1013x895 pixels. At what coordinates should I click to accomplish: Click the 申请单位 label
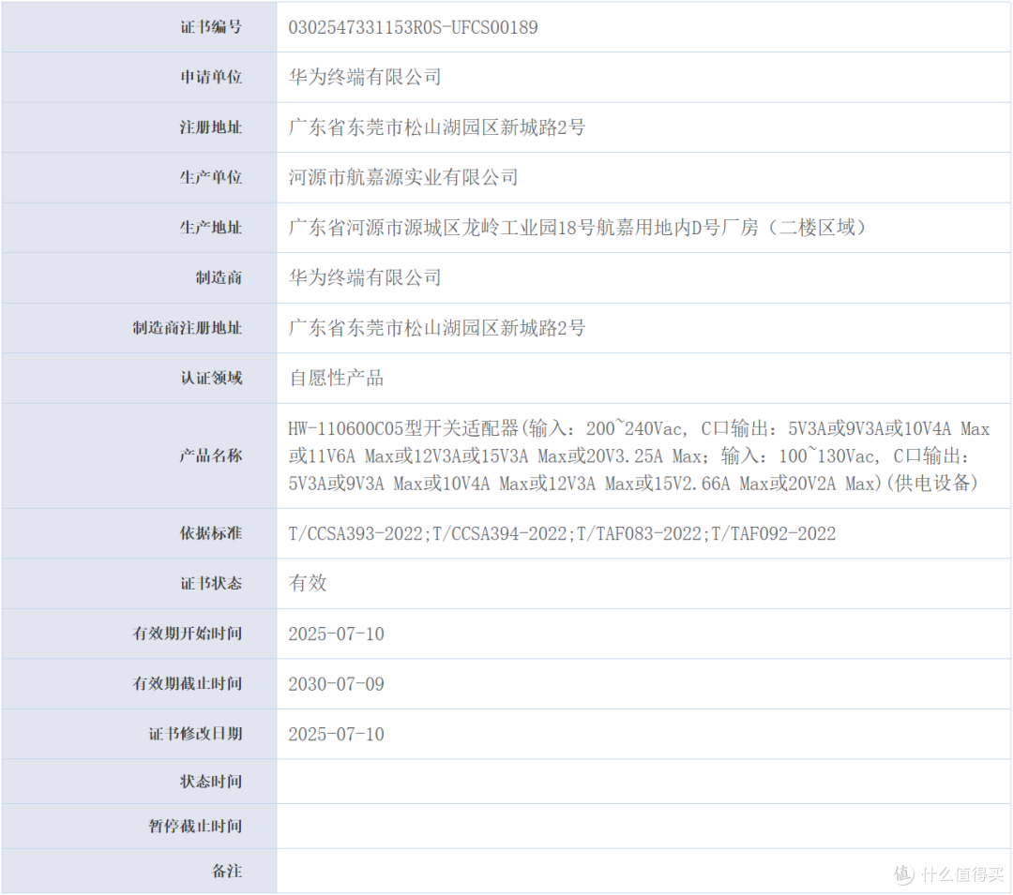(211, 78)
